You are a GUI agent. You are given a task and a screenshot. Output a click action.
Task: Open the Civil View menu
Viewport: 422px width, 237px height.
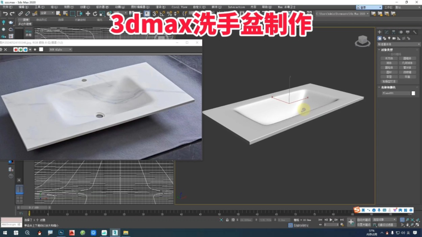[x=179, y=7]
